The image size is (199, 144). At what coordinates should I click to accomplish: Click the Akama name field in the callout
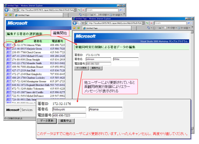pyautogui.click(x=106, y=109)
